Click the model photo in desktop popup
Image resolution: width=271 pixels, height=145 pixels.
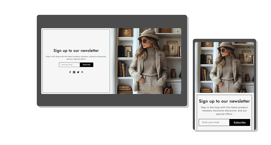[x=146, y=61]
